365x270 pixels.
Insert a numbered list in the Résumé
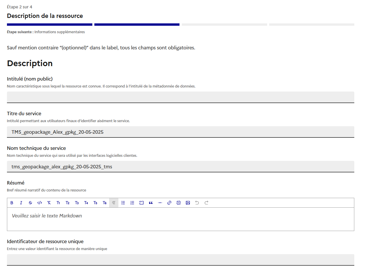tap(132, 203)
